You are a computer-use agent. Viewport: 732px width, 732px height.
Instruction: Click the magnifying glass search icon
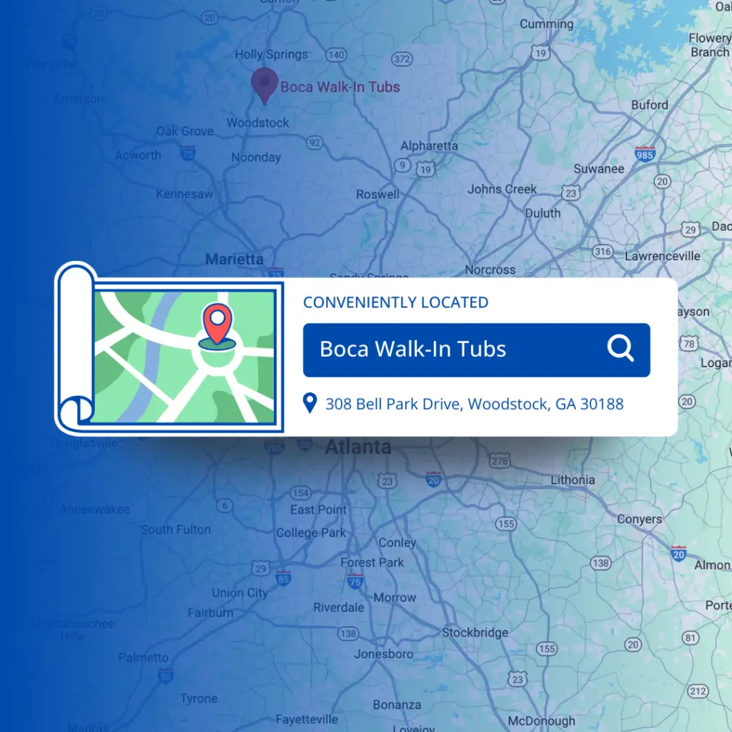pos(620,348)
